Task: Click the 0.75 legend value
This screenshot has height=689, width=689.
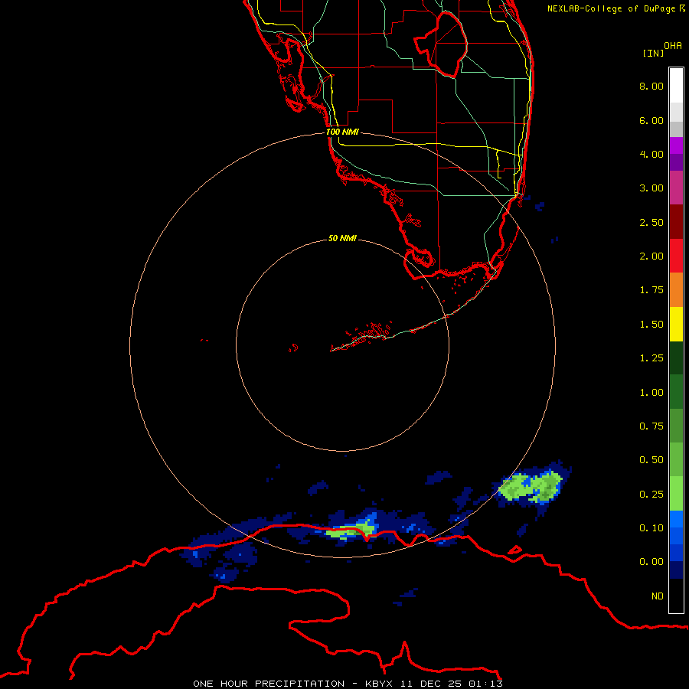Action: (x=651, y=426)
